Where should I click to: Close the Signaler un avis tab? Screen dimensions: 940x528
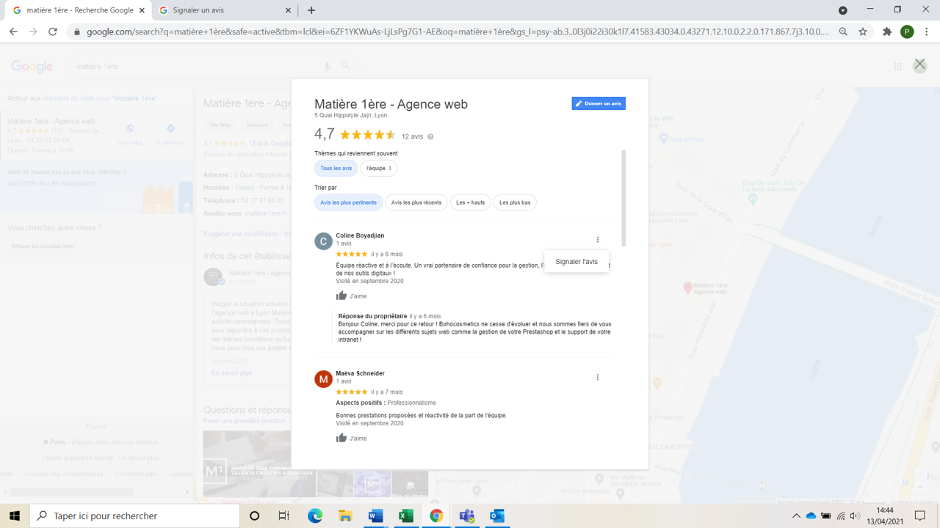coord(288,10)
